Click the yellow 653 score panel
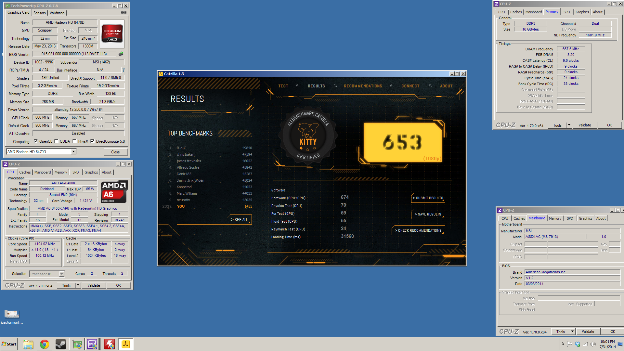The width and height of the screenshot is (624, 351). (402, 142)
